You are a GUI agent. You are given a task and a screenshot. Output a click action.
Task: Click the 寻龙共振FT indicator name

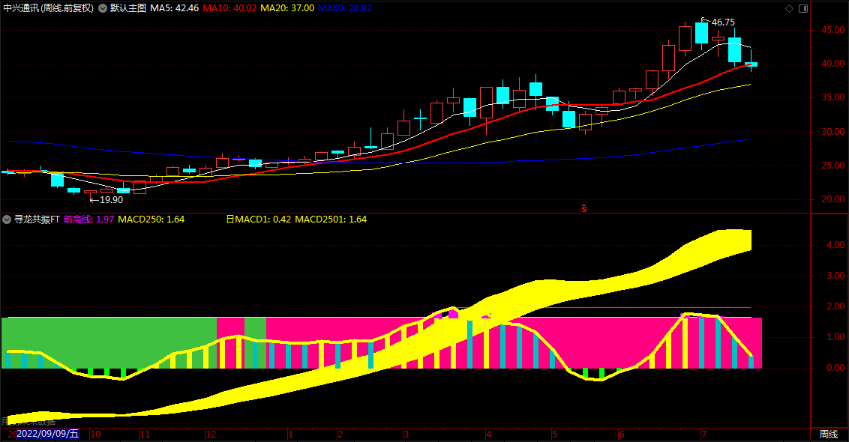37,219
